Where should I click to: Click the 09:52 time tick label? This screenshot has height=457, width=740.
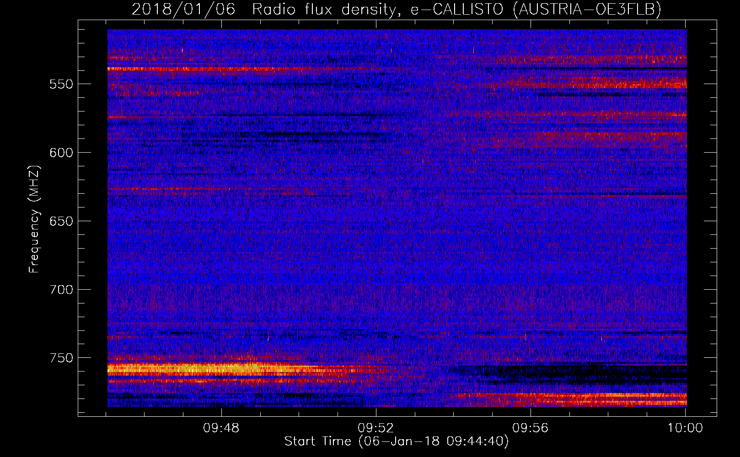coord(376,428)
